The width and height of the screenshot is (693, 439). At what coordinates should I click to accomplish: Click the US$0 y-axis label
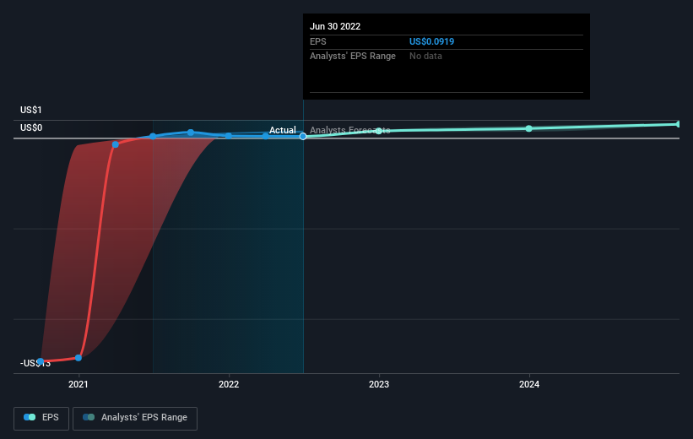coord(31,127)
